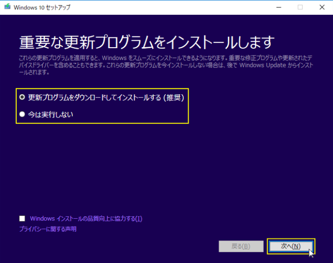Click the Windows インストールの品質向上に協力する(I) label
The width and height of the screenshot is (333, 263).
point(86,219)
